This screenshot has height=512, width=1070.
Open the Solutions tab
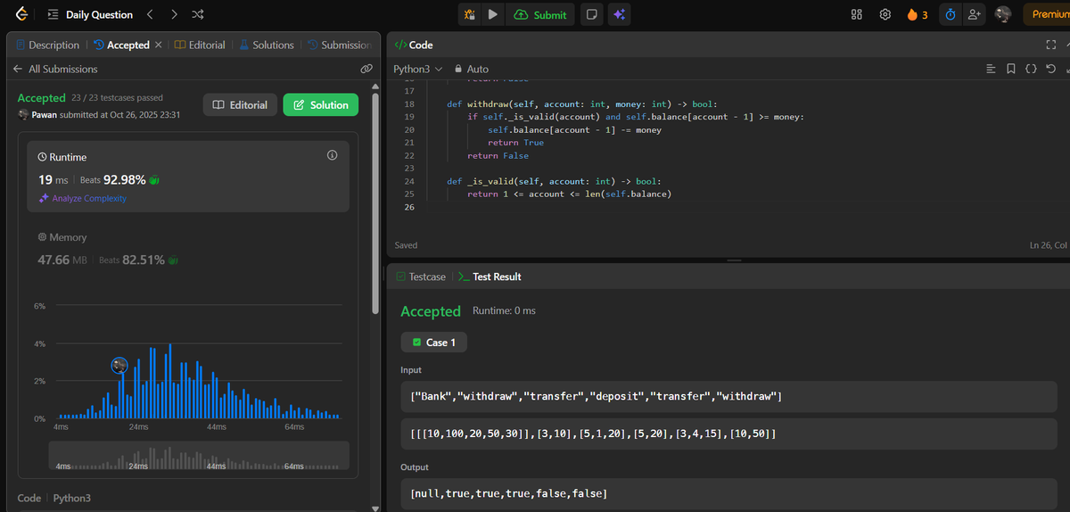tap(266, 45)
